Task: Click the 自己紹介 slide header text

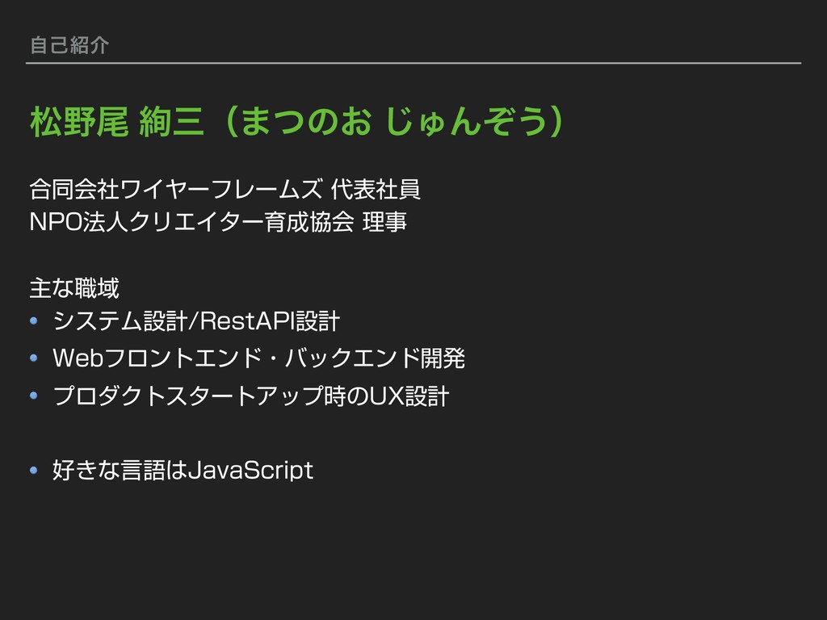Action: point(69,45)
